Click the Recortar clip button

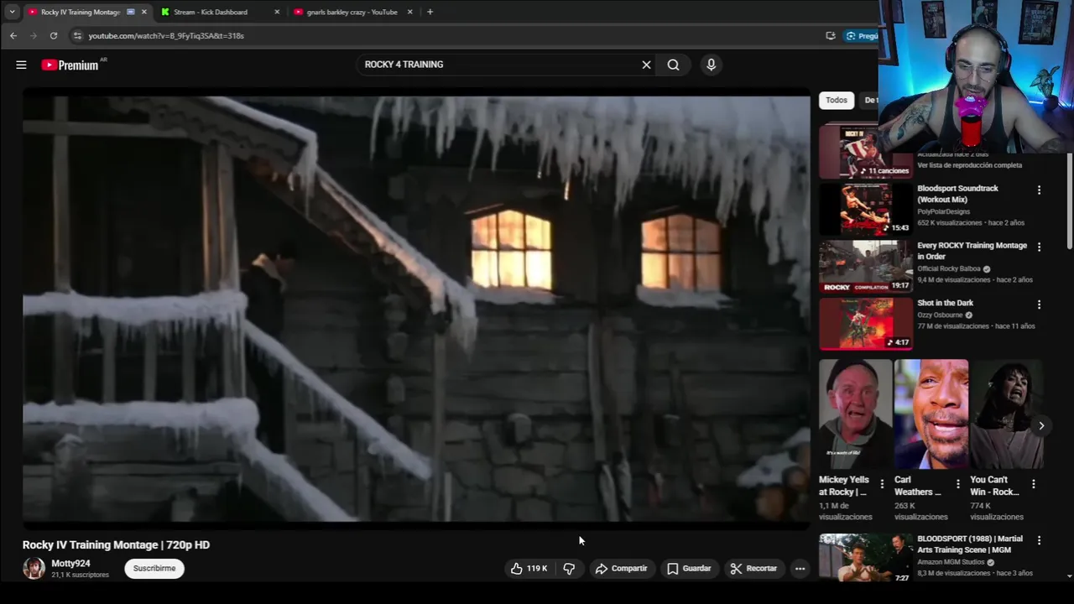(x=753, y=569)
